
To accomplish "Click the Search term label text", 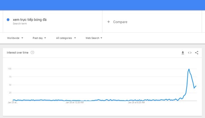I will pos(20,24).
